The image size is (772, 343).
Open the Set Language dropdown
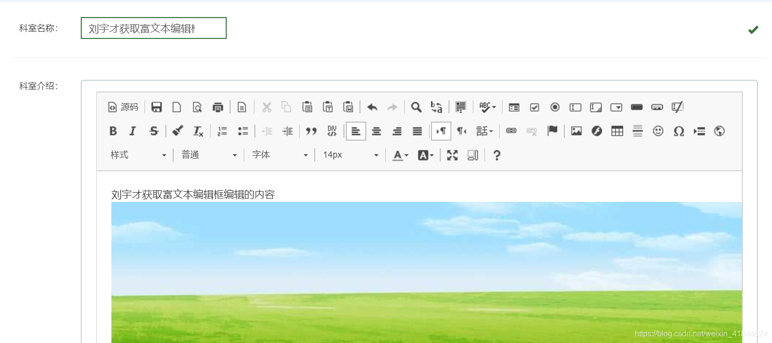(x=485, y=131)
